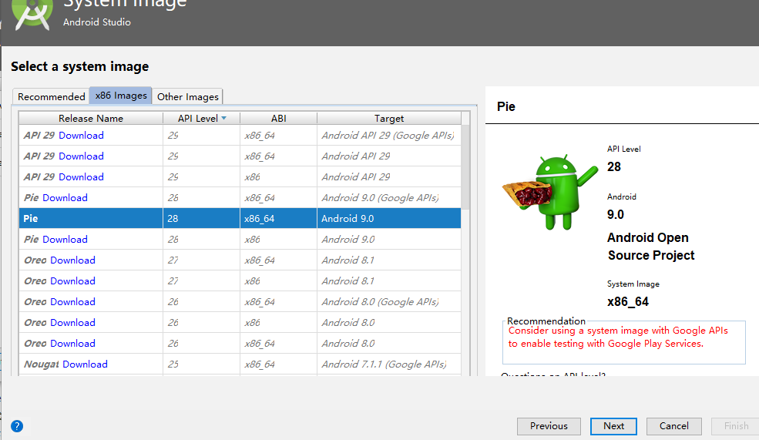Switch to the Recommended tab
Viewport: 759px width, 440px height.
click(x=51, y=96)
